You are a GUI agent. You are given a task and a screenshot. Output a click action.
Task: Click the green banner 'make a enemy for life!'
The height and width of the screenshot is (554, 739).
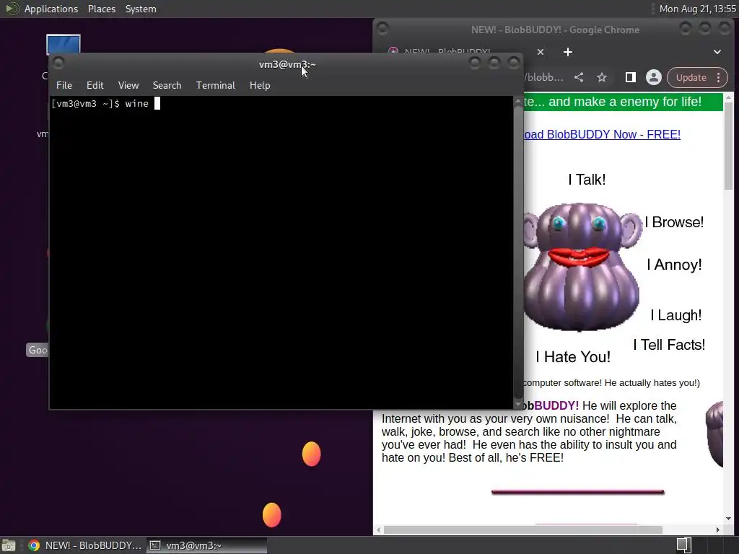[623, 102]
